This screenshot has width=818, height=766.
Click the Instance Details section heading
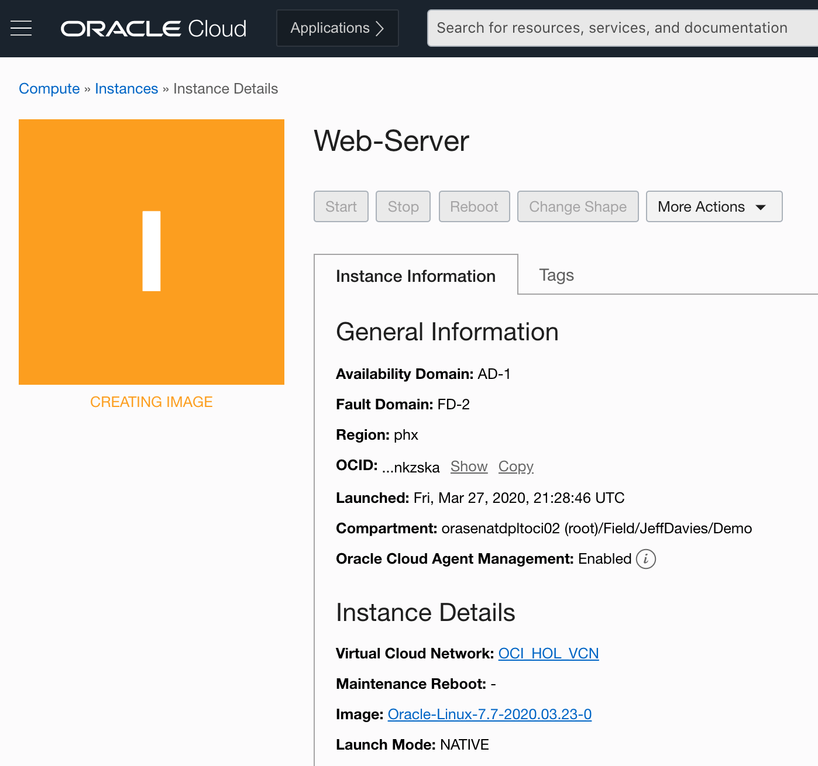point(426,613)
